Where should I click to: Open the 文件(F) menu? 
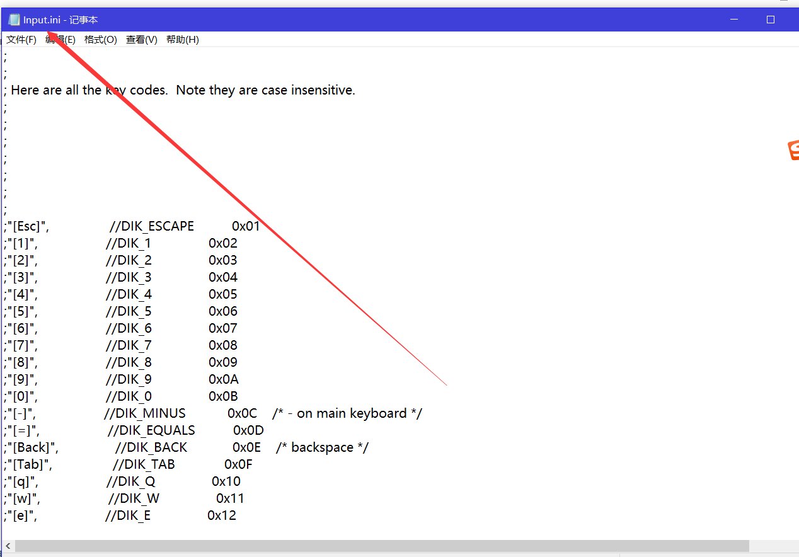point(21,40)
